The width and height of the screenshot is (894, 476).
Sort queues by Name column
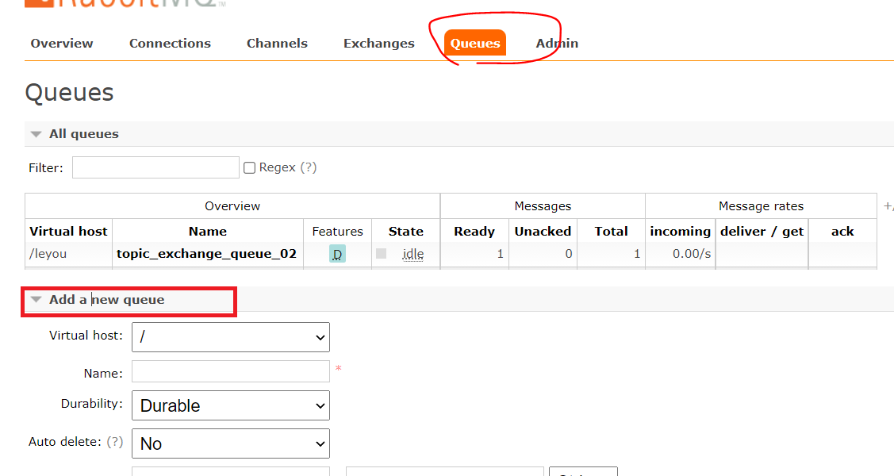pos(208,232)
